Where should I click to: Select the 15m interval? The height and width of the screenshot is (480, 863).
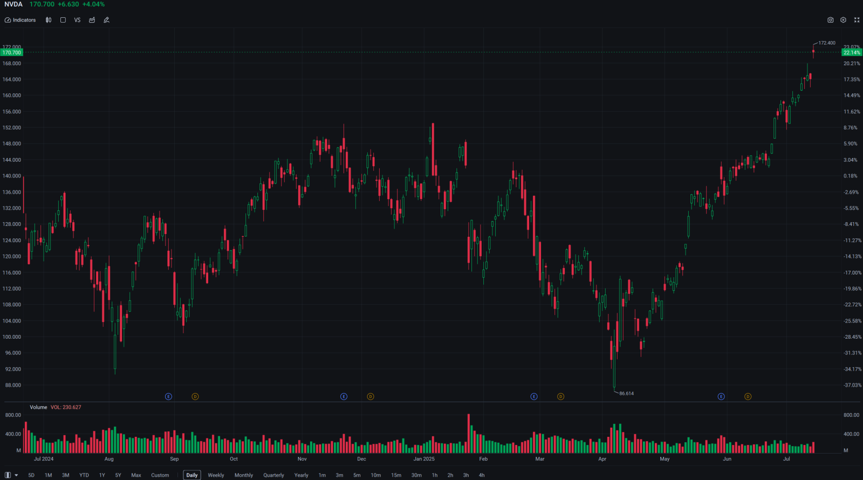(396, 475)
